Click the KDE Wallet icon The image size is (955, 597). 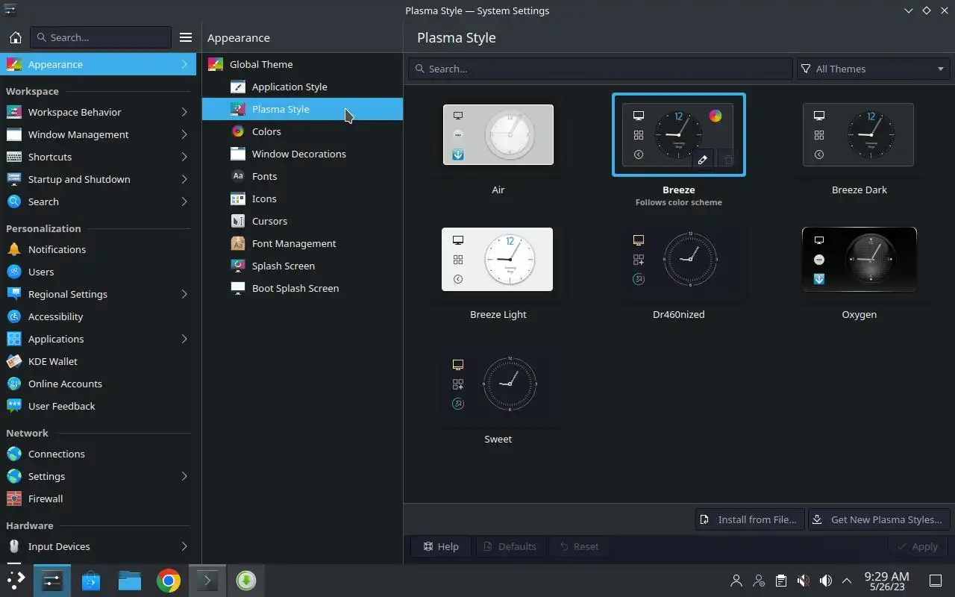coord(14,361)
